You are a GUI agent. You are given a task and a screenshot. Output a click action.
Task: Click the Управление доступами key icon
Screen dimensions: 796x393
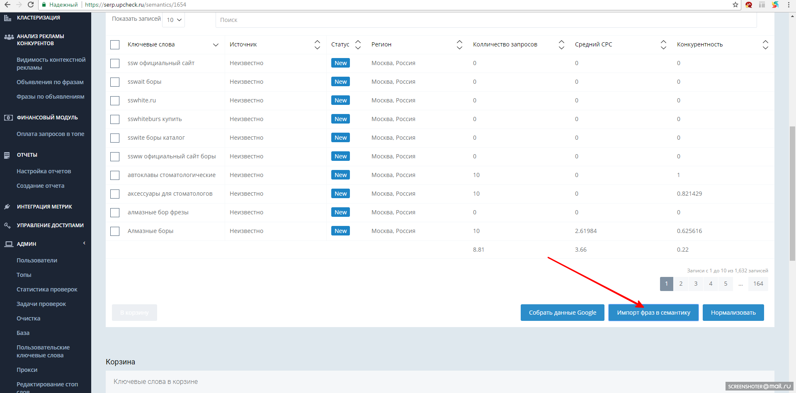pyautogui.click(x=7, y=226)
